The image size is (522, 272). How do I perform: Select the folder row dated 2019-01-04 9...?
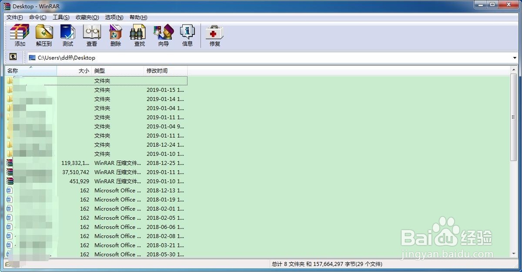point(96,126)
